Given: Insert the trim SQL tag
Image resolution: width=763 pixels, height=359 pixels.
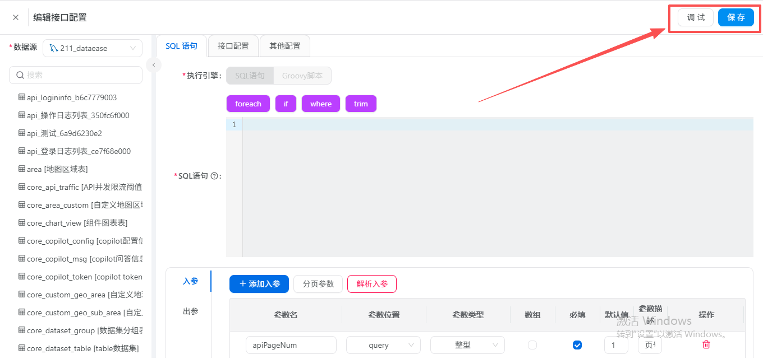Looking at the screenshot, I should 361,104.
